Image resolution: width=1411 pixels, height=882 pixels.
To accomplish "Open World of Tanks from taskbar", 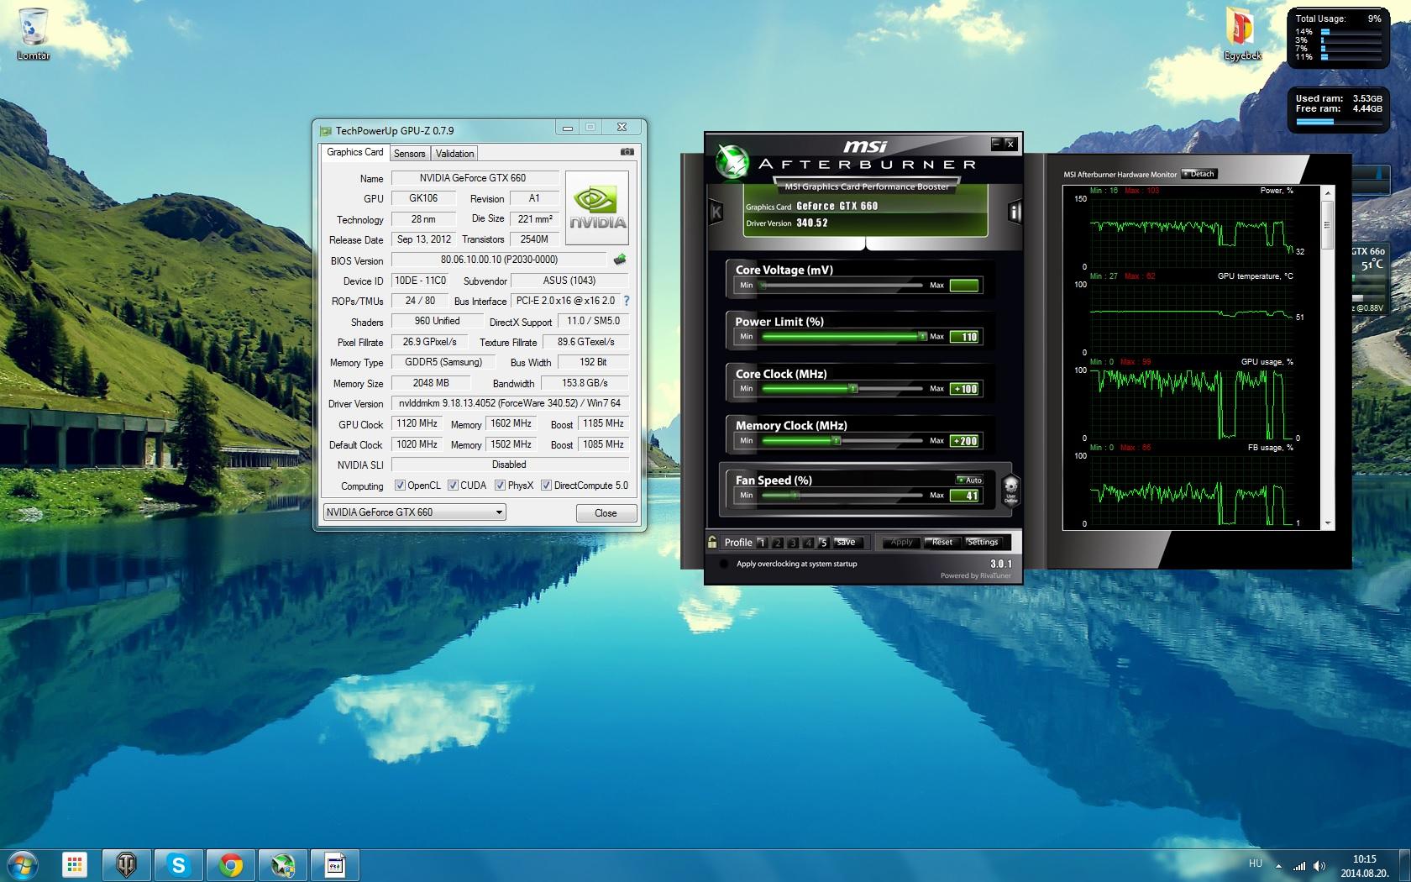I will tap(127, 864).
